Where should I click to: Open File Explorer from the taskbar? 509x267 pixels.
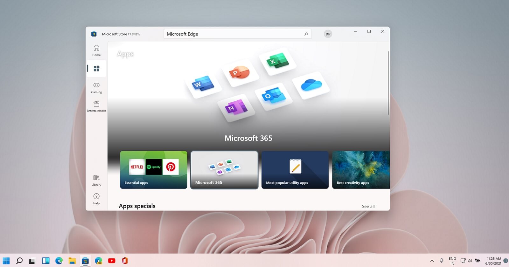(x=72, y=261)
